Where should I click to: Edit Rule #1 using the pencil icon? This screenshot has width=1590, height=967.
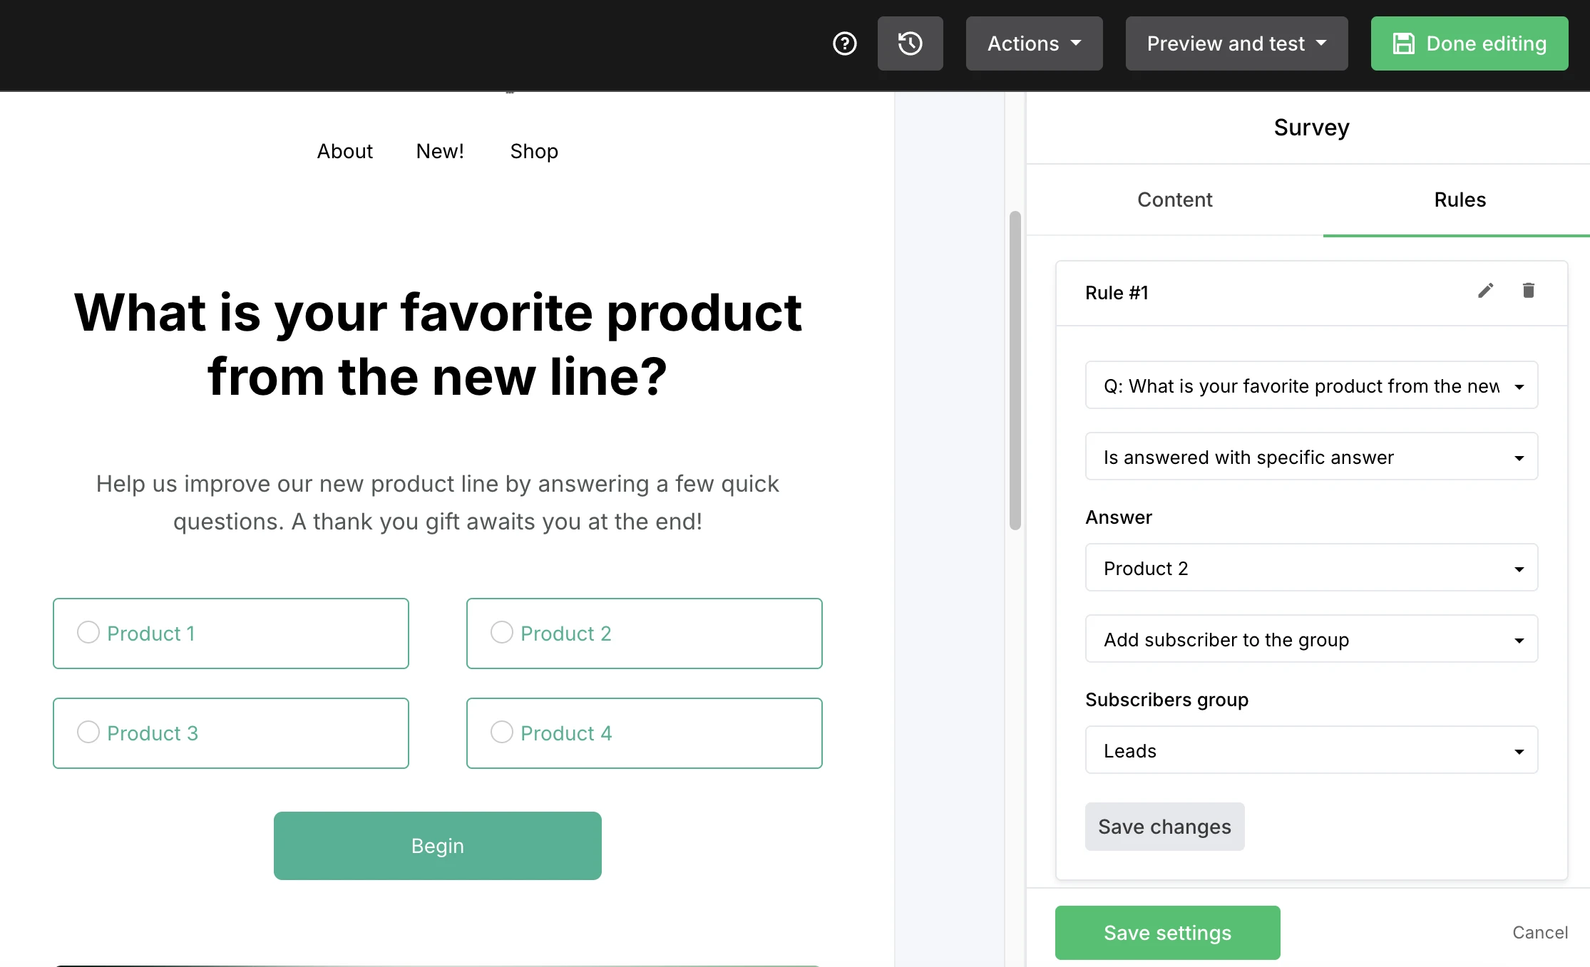(1486, 290)
